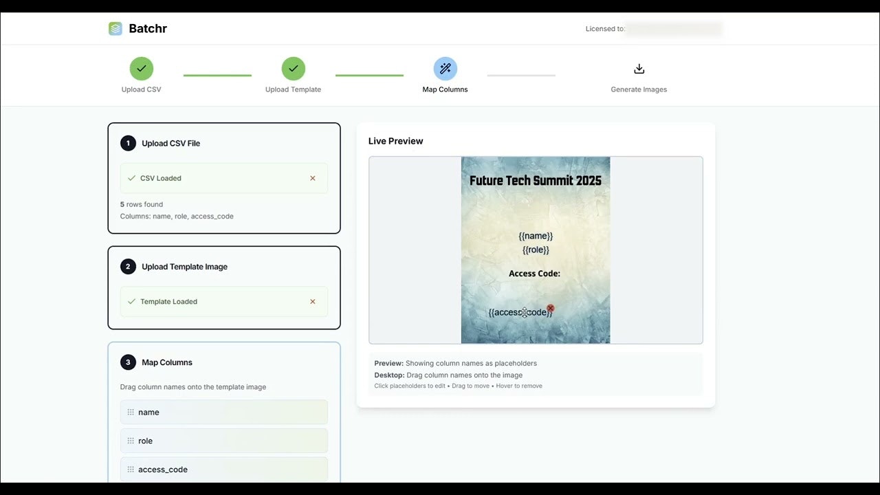Click the Upload CSV step checkmark circle

point(142,69)
